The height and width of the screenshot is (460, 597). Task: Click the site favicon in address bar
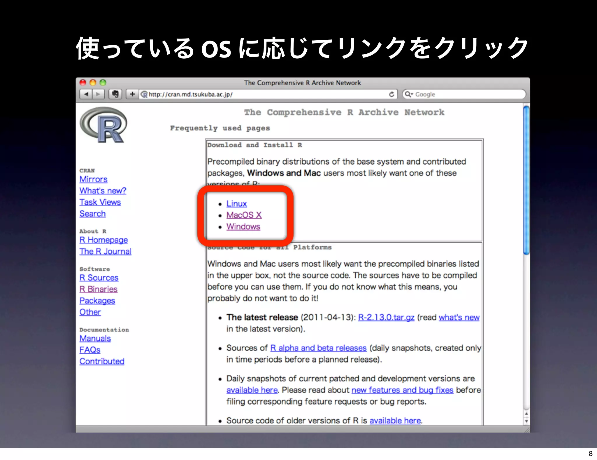144,94
